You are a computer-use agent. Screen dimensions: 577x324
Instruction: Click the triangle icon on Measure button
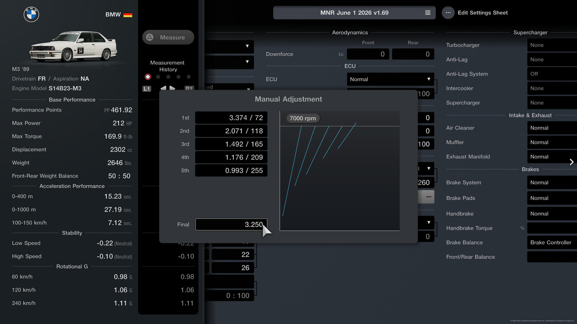click(x=150, y=37)
